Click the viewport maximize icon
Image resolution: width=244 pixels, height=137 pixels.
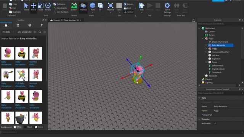click(x=194, y=20)
